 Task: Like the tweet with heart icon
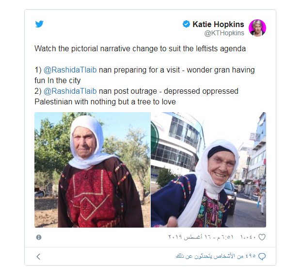point(262,237)
